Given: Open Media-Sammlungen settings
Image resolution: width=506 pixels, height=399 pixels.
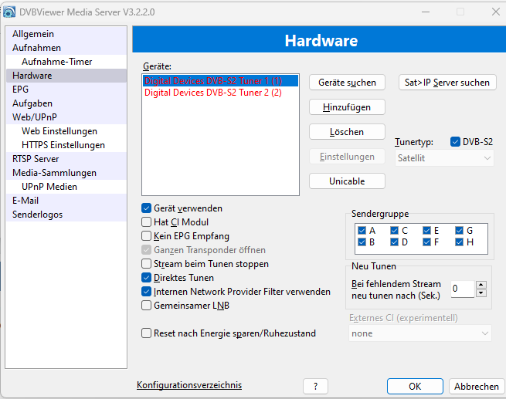Looking at the screenshot, I should click(66, 172).
